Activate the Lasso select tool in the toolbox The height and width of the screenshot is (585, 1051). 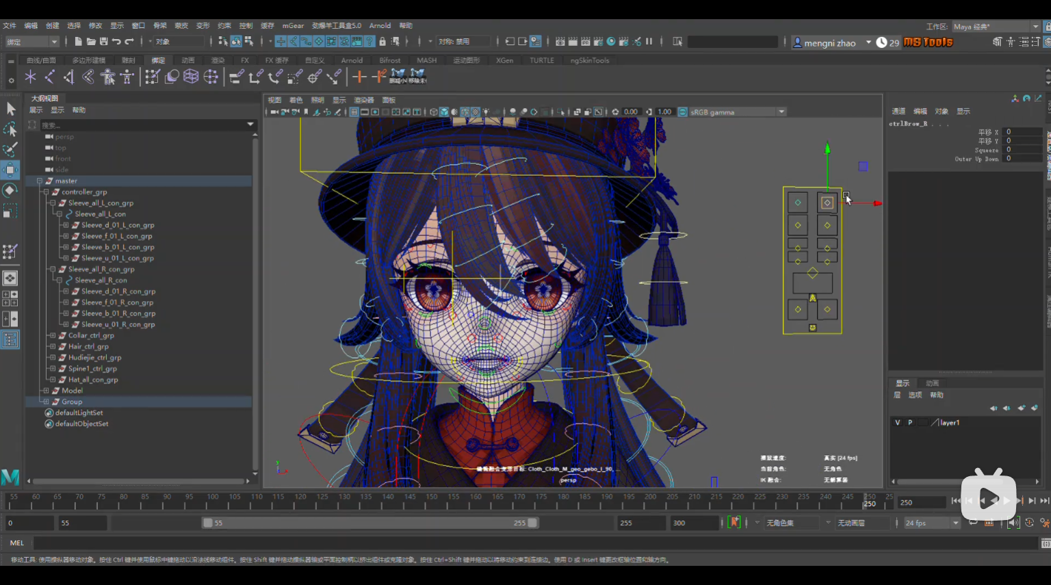tap(10, 129)
